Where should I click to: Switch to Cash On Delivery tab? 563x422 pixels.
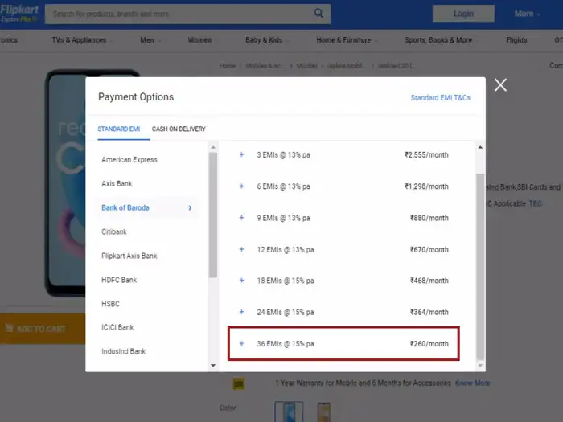(179, 129)
